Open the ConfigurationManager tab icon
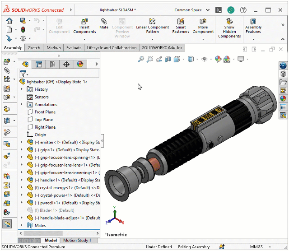This screenshot has width=289, height=251. [52, 64]
